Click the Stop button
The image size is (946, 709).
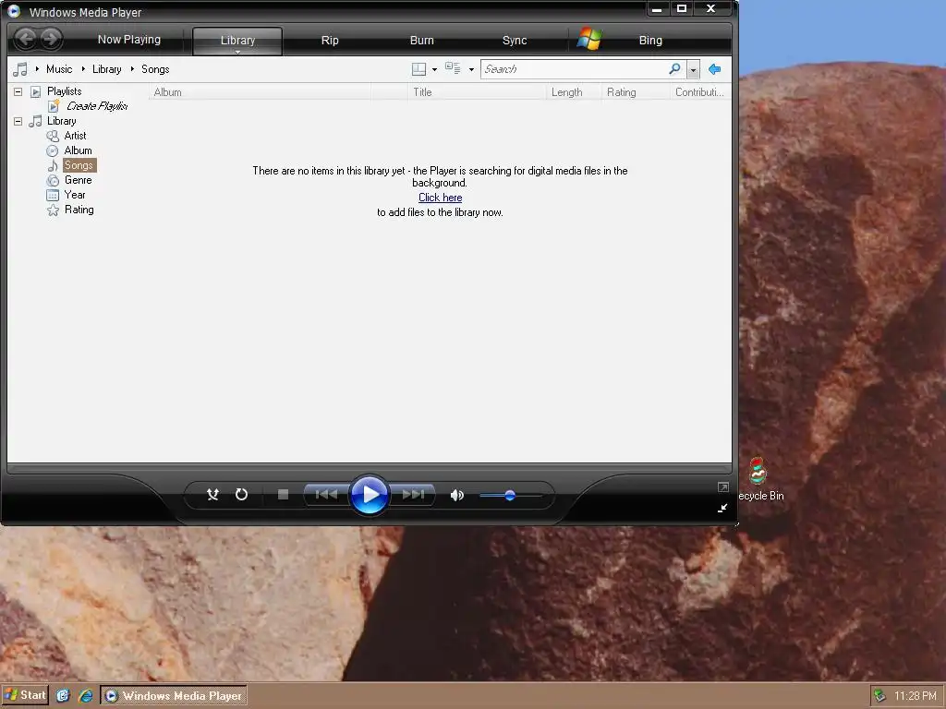[283, 495]
